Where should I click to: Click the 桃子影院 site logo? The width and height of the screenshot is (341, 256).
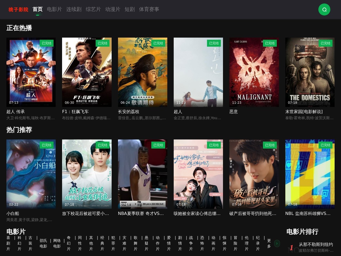point(18,10)
